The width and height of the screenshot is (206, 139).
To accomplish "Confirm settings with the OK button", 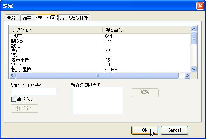I will click(x=145, y=130).
